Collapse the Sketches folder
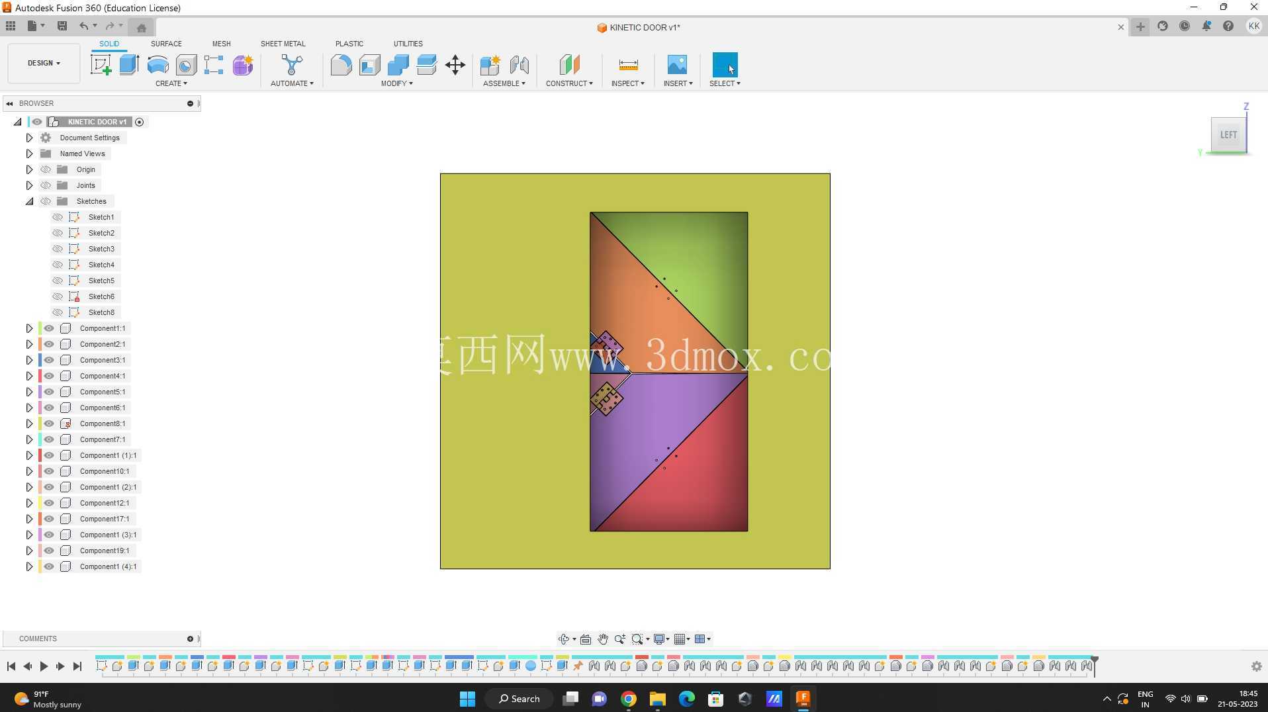1268x712 pixels. (x=29, y=201)
